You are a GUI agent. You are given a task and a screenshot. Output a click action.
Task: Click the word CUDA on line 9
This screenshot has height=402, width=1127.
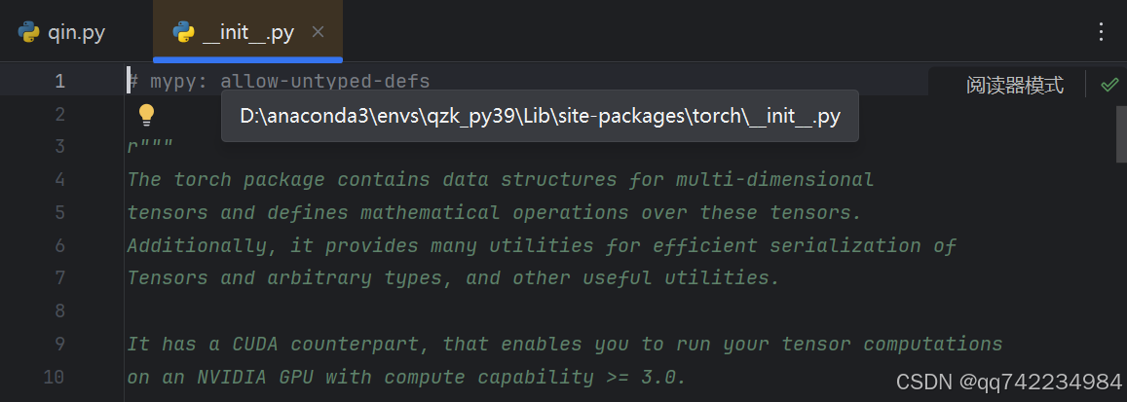click(255, 344)
